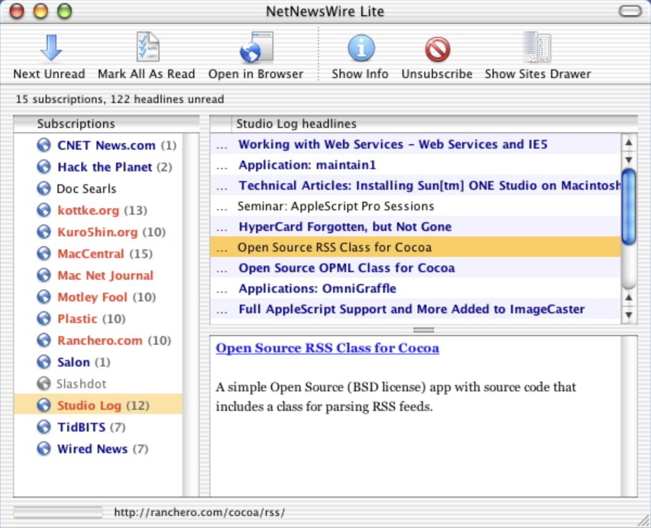The width and height of the screenshot is (651, 528).
Task: Click the globe icon beside Wired News
Action: click(43, 449)
